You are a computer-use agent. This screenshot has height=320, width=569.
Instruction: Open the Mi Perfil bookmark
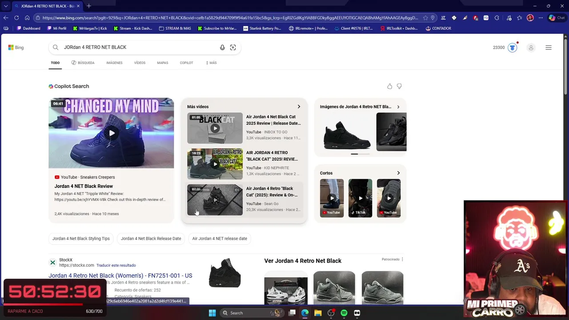[56, 28]
